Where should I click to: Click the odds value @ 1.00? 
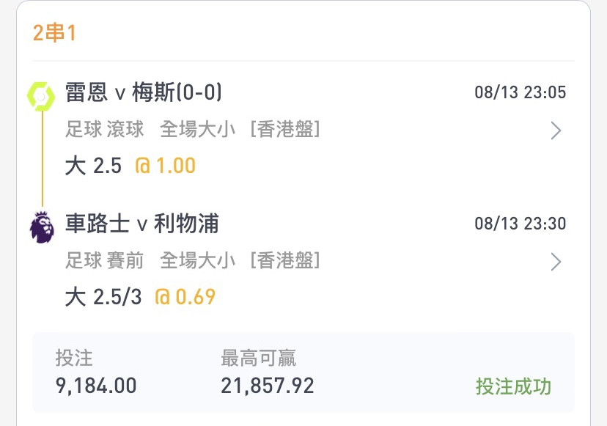(165, 166)
